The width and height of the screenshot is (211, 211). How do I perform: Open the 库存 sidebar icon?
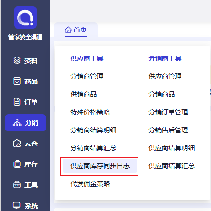(x=17, y=164)
